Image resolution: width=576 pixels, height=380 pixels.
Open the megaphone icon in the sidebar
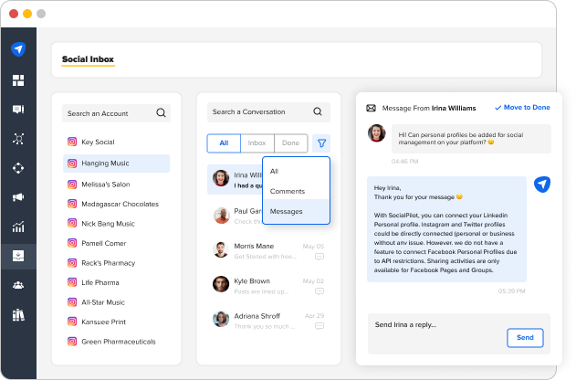pos(18,197)
